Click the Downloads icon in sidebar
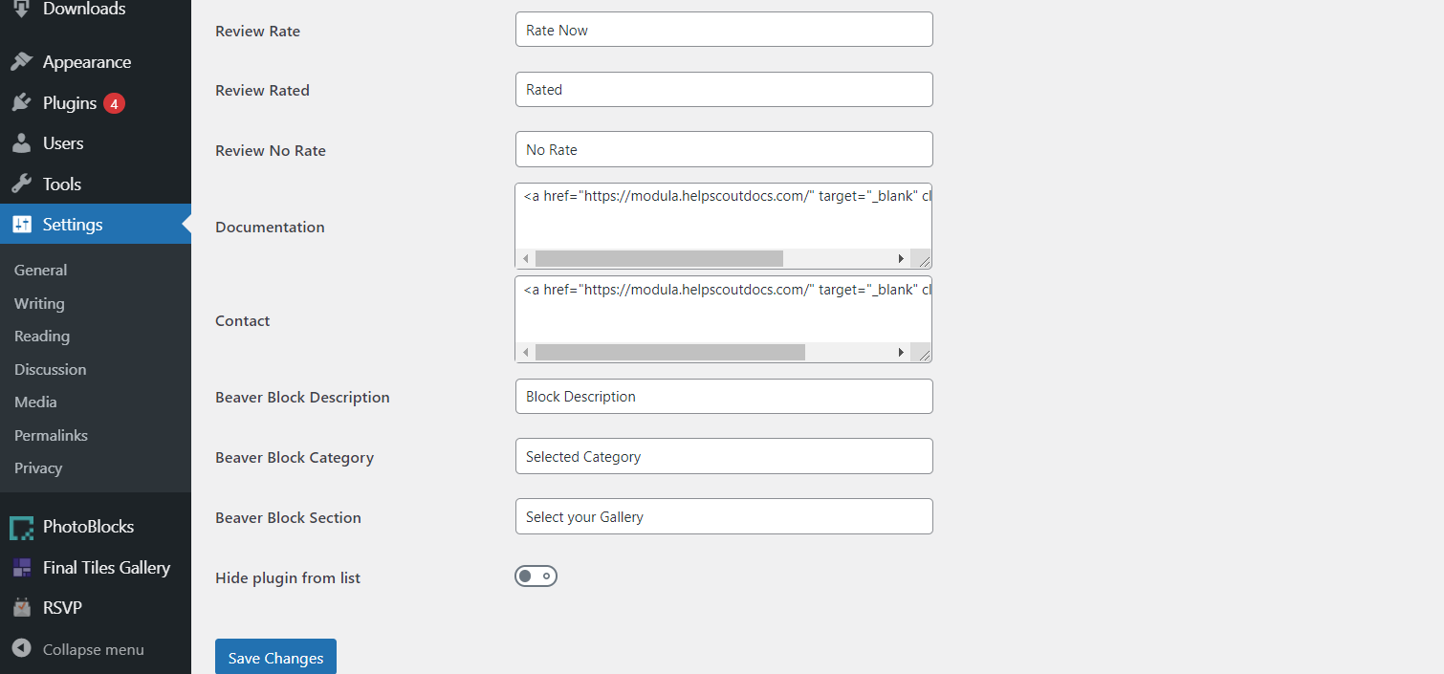 [x=21, y=9]
